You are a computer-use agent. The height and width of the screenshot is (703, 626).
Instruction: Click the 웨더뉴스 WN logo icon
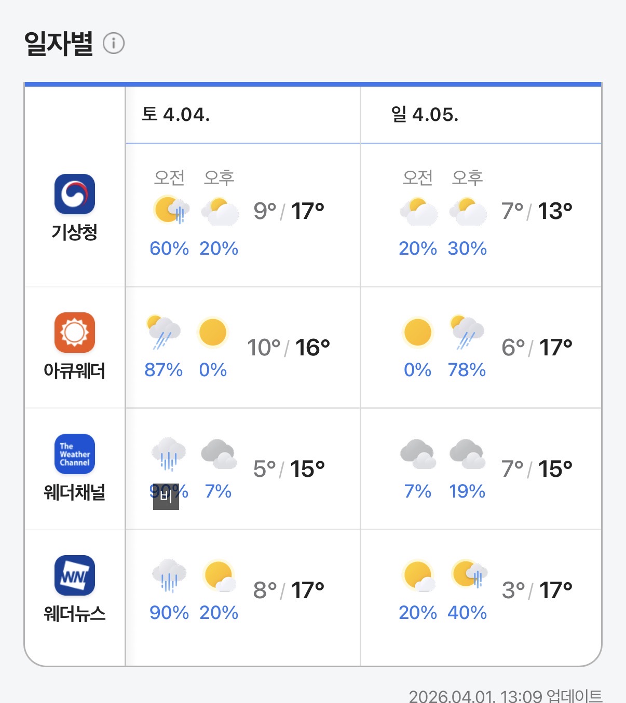point(75,575)
